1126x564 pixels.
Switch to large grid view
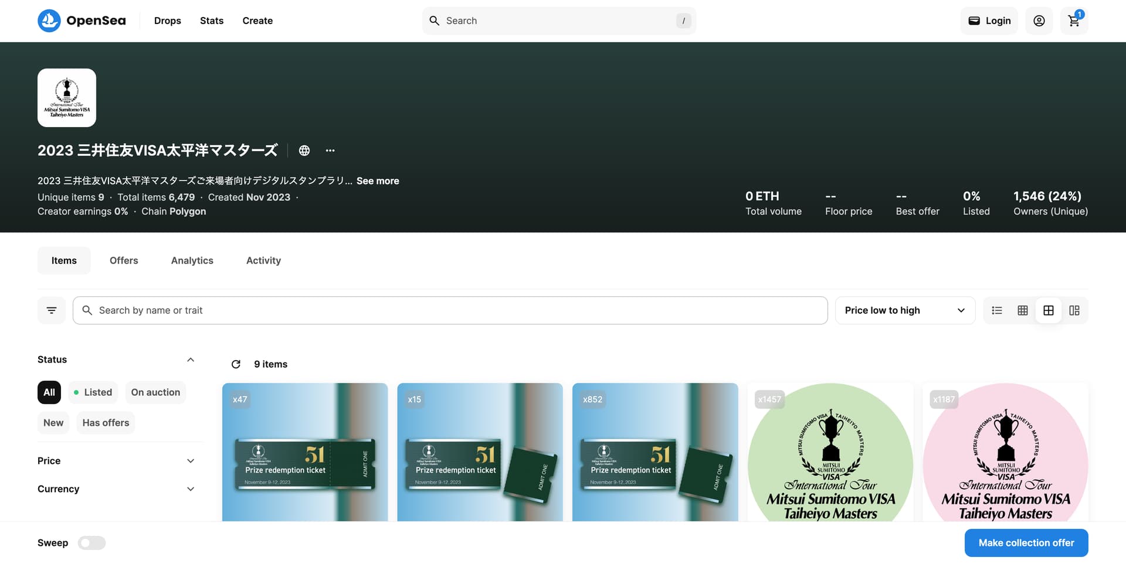coord(1049,310)
